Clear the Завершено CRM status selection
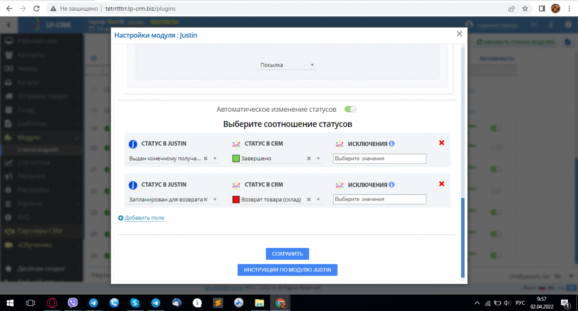The height and width of the screenshot is (311, 578). pos(309,159)
